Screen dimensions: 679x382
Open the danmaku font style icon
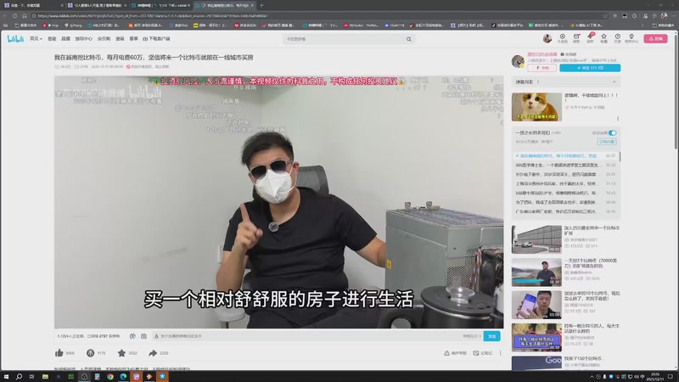pos(156,336)
